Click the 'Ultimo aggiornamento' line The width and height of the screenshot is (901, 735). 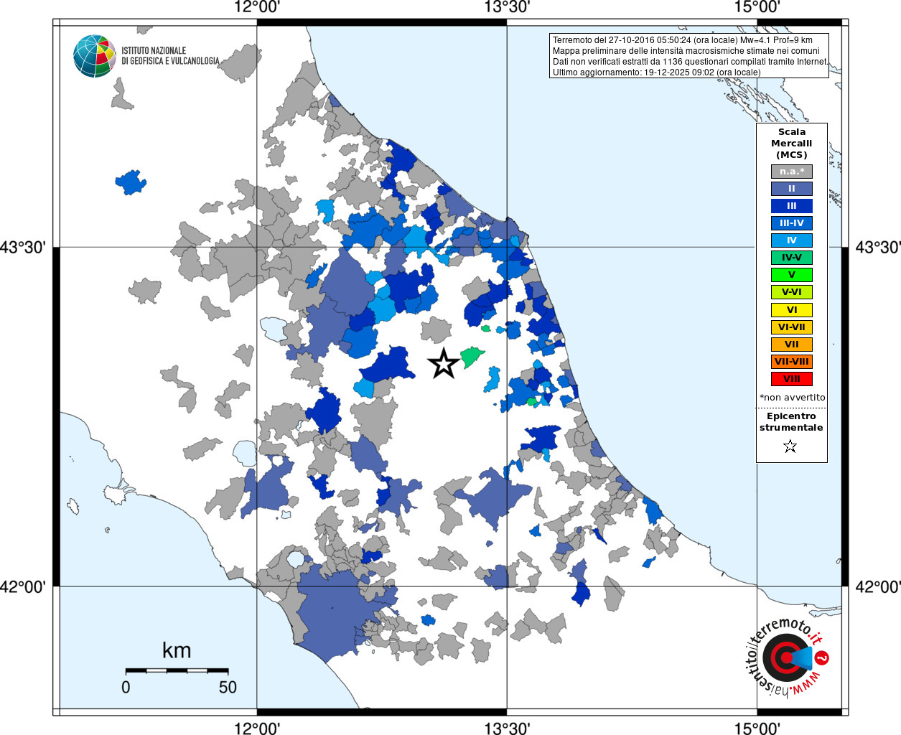[656, 72]
